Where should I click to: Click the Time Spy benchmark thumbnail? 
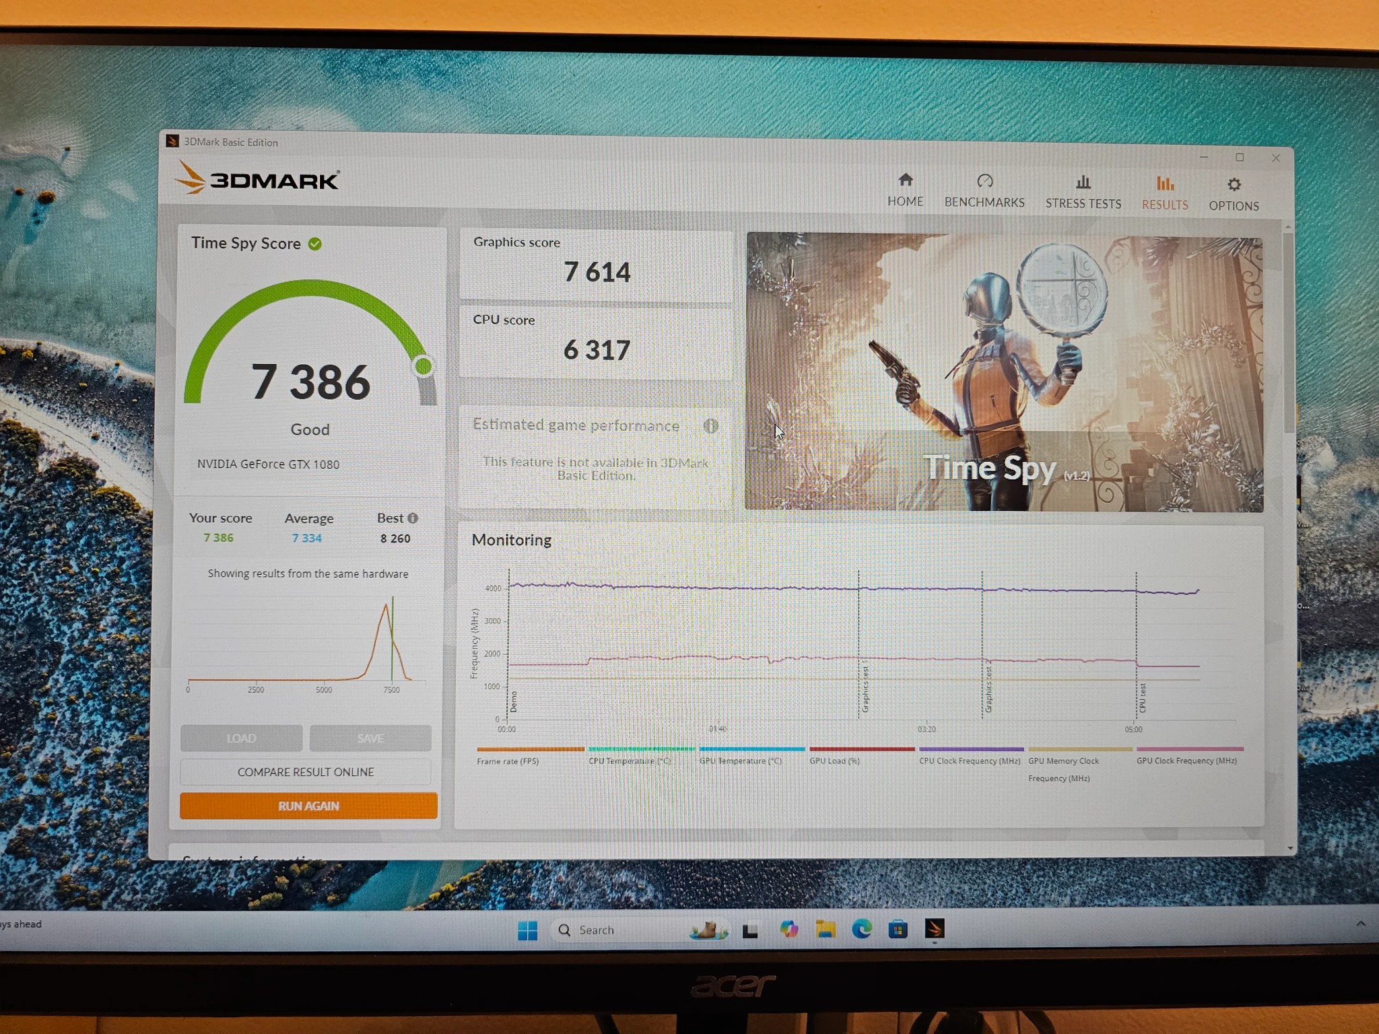coord(1004,372)
